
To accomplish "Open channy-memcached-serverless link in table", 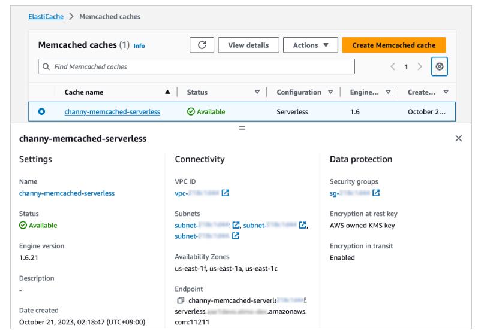I will tap(112, 111).
